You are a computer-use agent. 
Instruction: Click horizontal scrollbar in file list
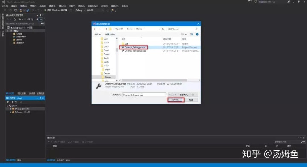pyautogui.click(x=154, y=80)
